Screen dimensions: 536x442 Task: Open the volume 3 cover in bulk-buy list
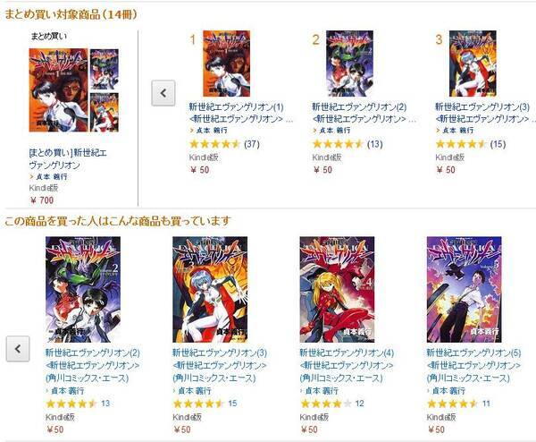[473, 64]
